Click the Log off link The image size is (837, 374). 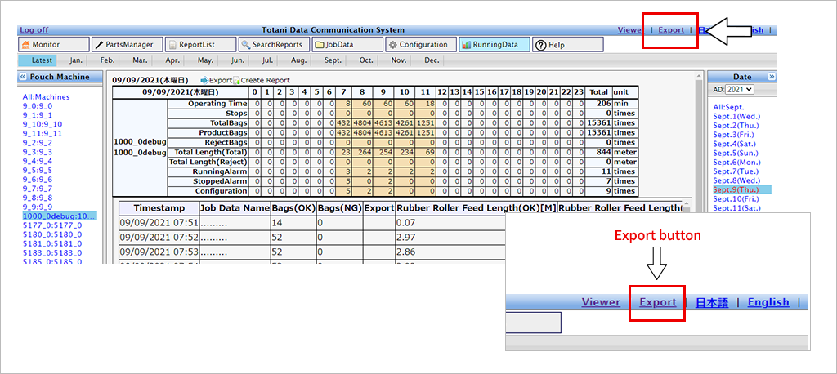34,30
